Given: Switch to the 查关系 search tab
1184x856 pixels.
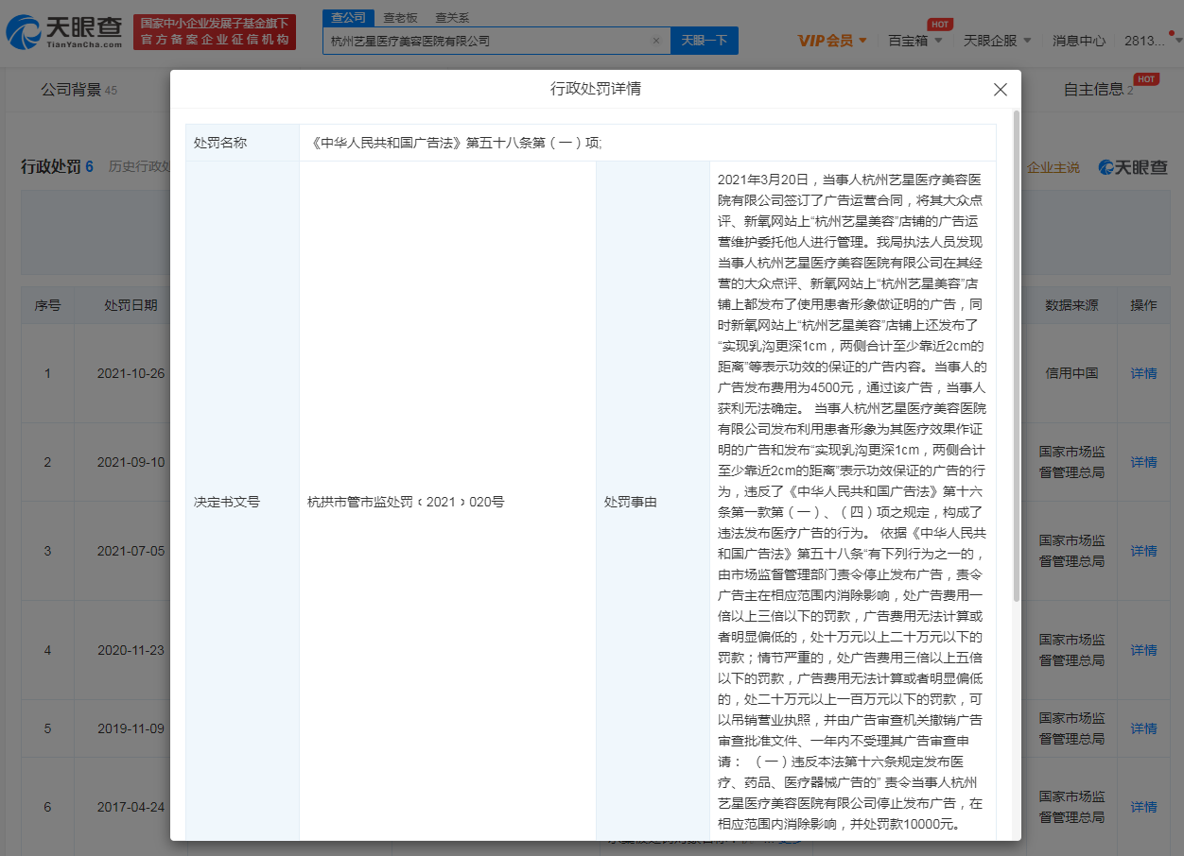Looking at the screenshot, I should click(452, 17).
